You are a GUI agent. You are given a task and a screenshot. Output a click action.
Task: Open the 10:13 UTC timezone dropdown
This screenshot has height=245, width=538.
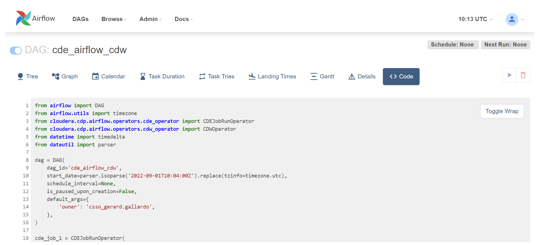coord(476,19)
